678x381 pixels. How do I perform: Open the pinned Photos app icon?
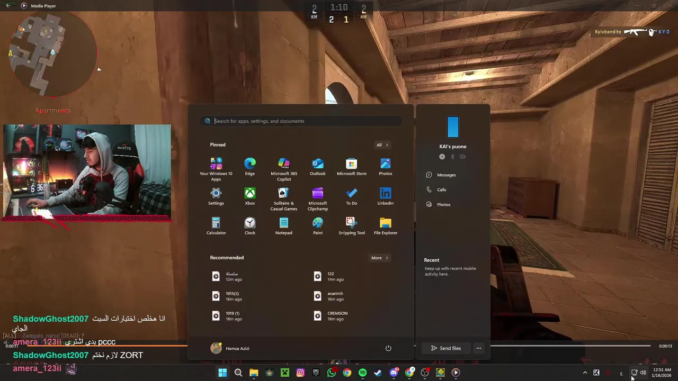point(386,167)
